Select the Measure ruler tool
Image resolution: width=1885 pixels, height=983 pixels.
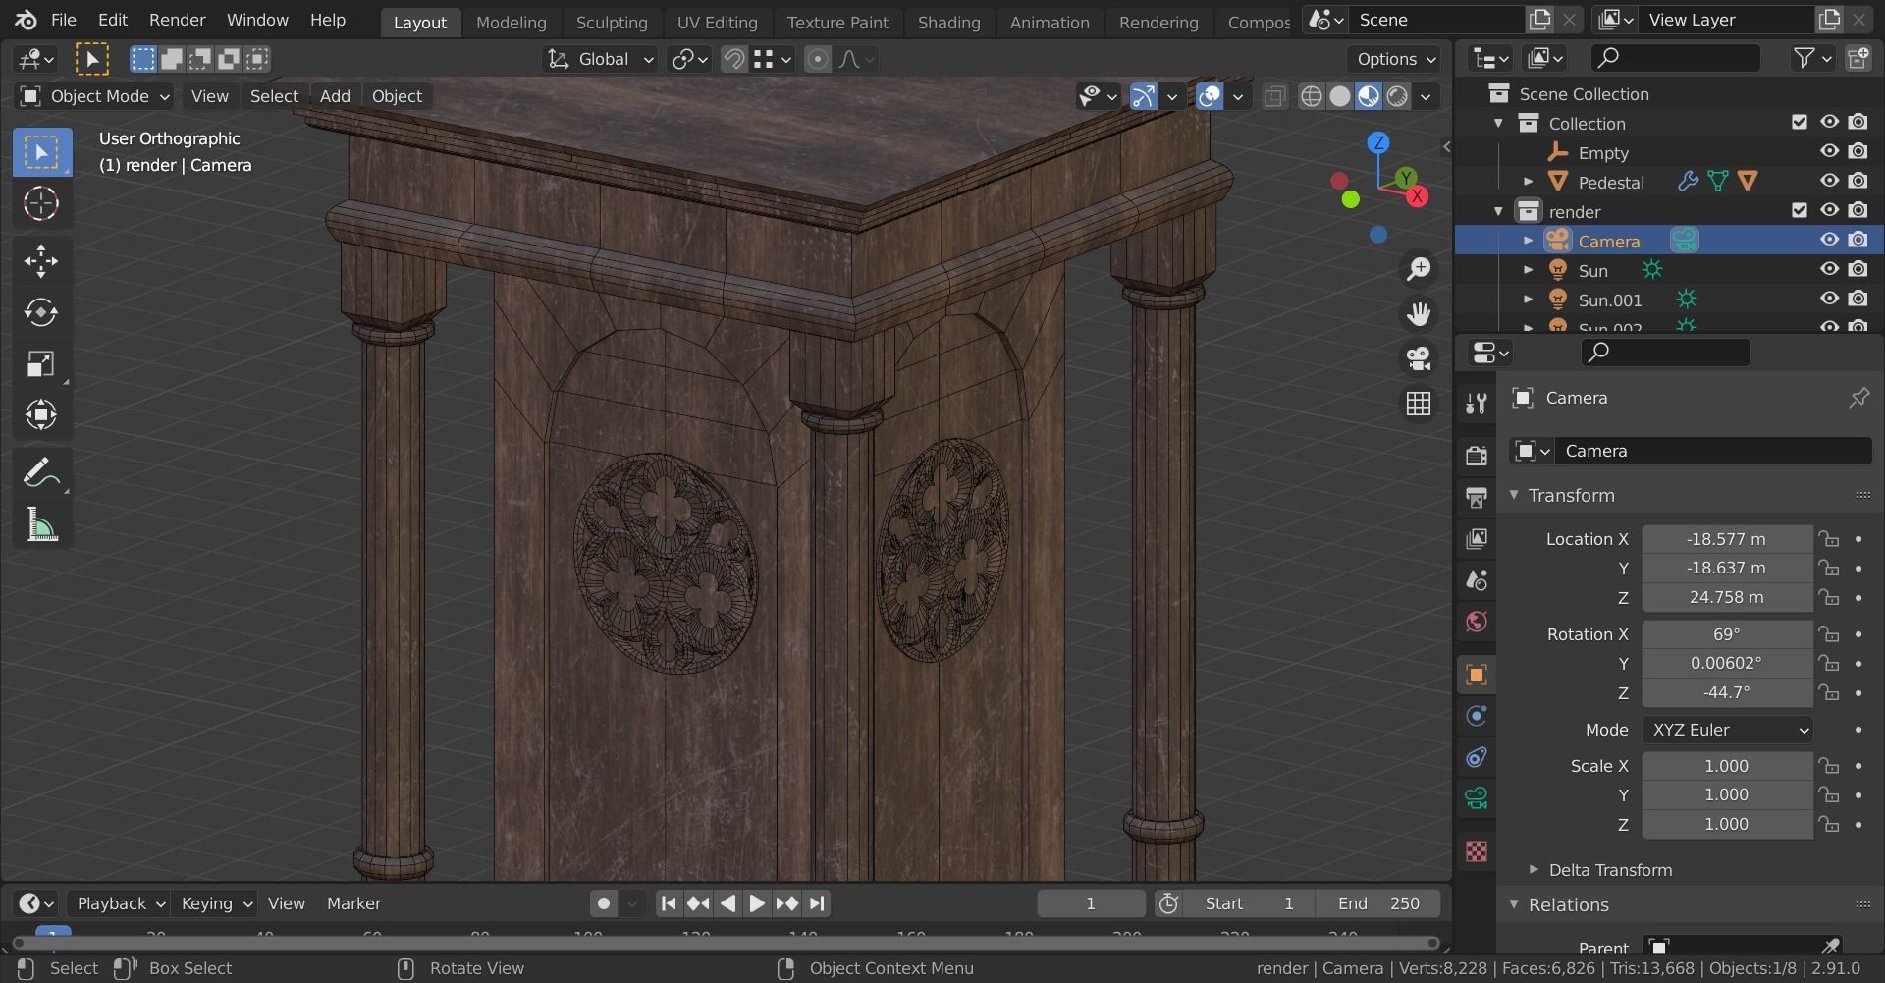(41, 525)
